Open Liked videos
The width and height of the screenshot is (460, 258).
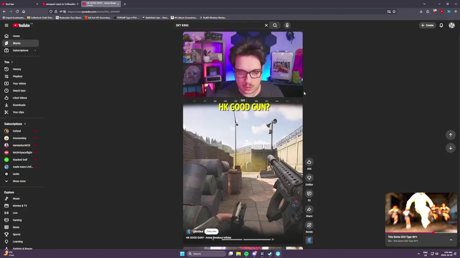point(20,98)
